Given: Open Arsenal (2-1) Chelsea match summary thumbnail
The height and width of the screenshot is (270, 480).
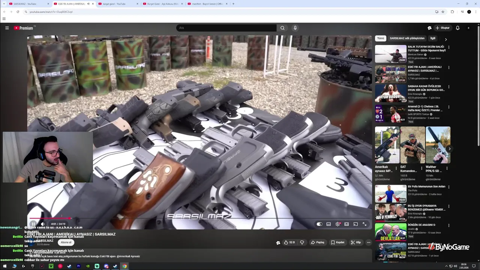Looking at the screenshot, I should point(390,113).
